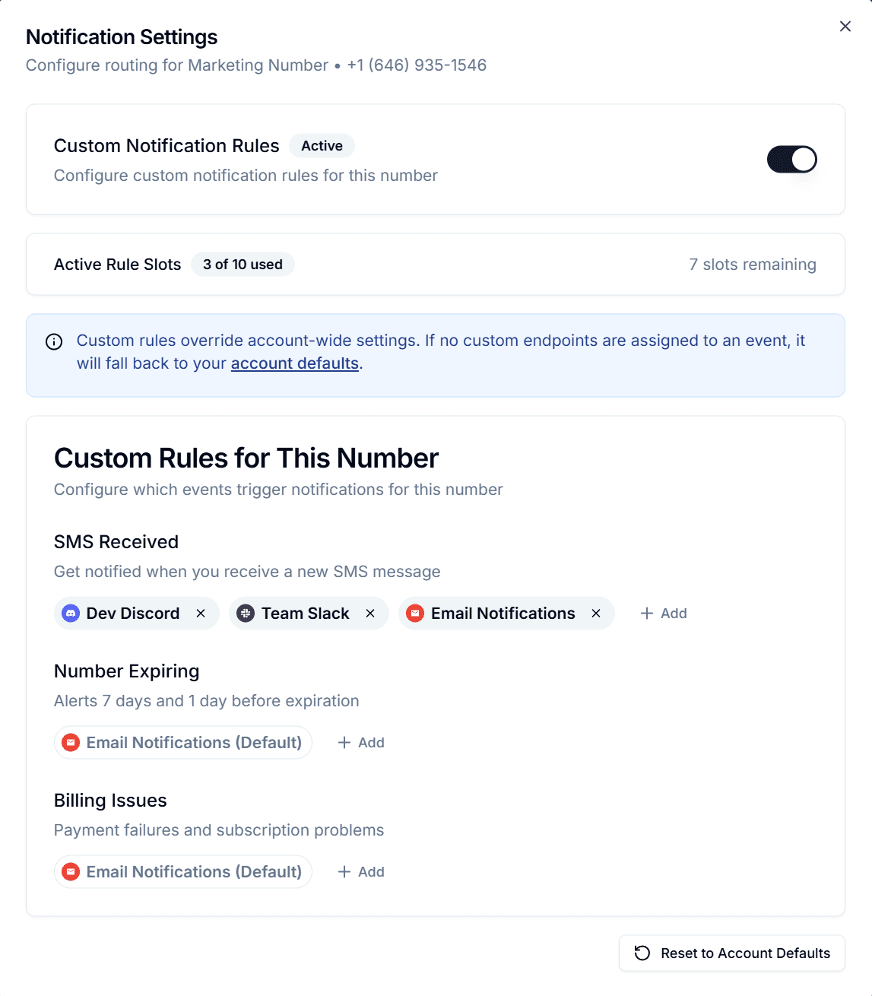Open Add endpoint picker for Number Expiring
Image resolution: width=872 pixels, height=996 pixels.
[361, 742]
